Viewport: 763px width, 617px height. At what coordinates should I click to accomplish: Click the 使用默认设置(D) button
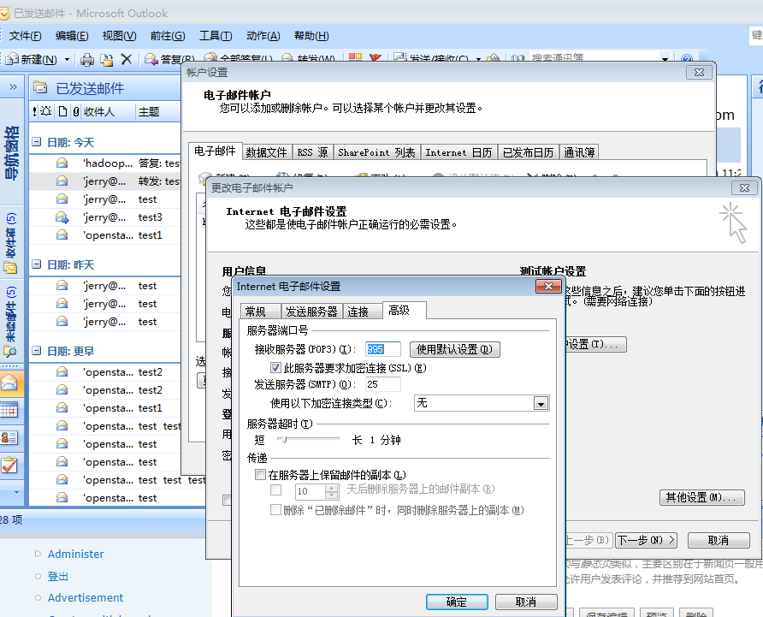tap(454, 349)
